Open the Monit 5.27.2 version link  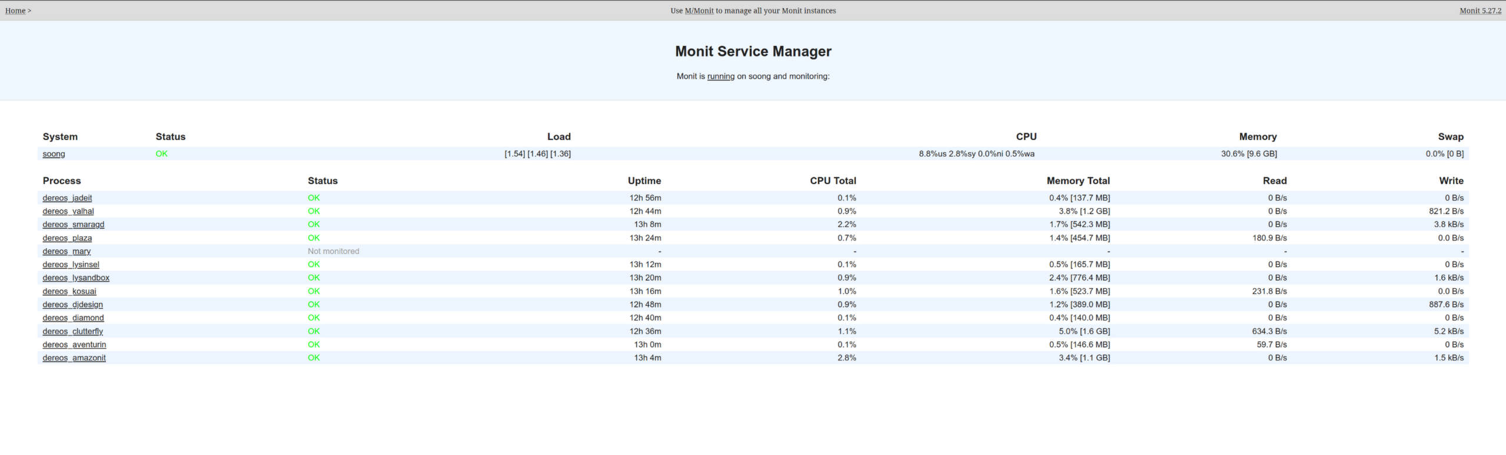1480,11
